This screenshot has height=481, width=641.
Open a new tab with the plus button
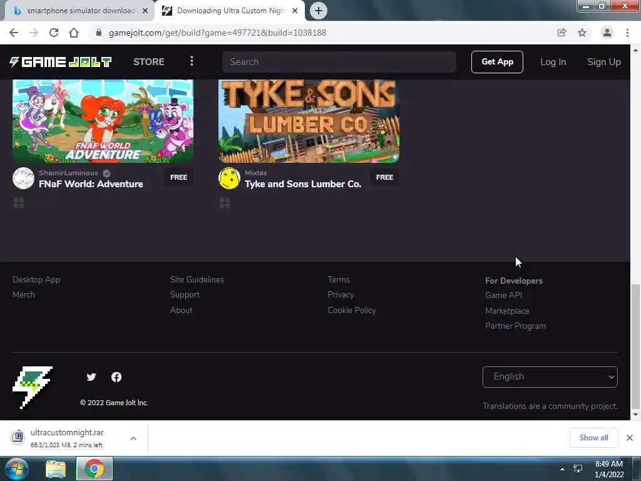pos(319,11)
